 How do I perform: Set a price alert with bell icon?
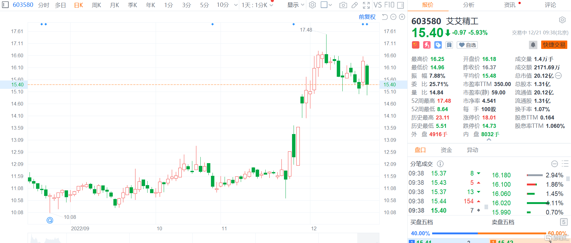(x=533, y=45)
